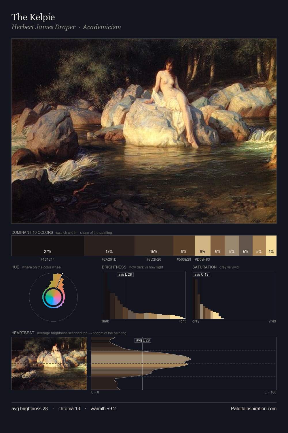Click the "light" axis label
The width and height of the screenshot is (288, 433).
point(182,321)
